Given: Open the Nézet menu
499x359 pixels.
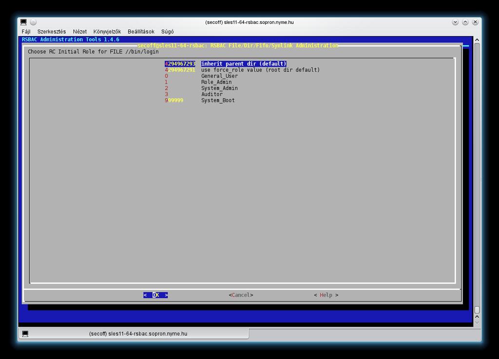Looking at the screenshot, I should click(79, 32).
